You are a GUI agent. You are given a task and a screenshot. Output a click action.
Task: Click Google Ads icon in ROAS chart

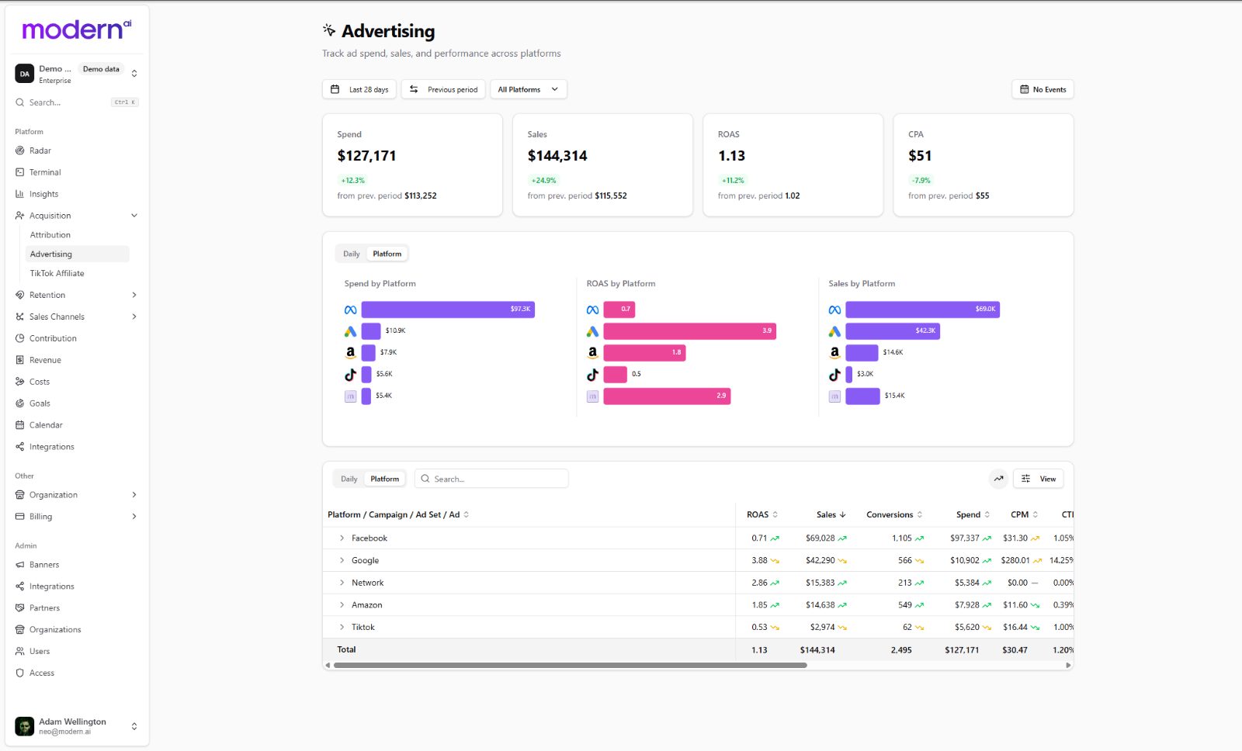pyautogui.click(x=592, y=331)
